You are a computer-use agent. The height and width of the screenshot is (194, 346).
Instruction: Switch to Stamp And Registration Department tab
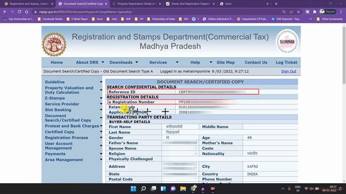[x=190, y=4]
